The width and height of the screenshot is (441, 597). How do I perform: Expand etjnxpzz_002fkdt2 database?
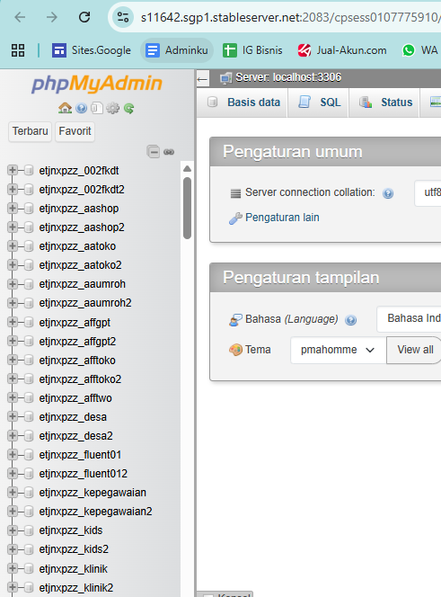coord(13,189)
